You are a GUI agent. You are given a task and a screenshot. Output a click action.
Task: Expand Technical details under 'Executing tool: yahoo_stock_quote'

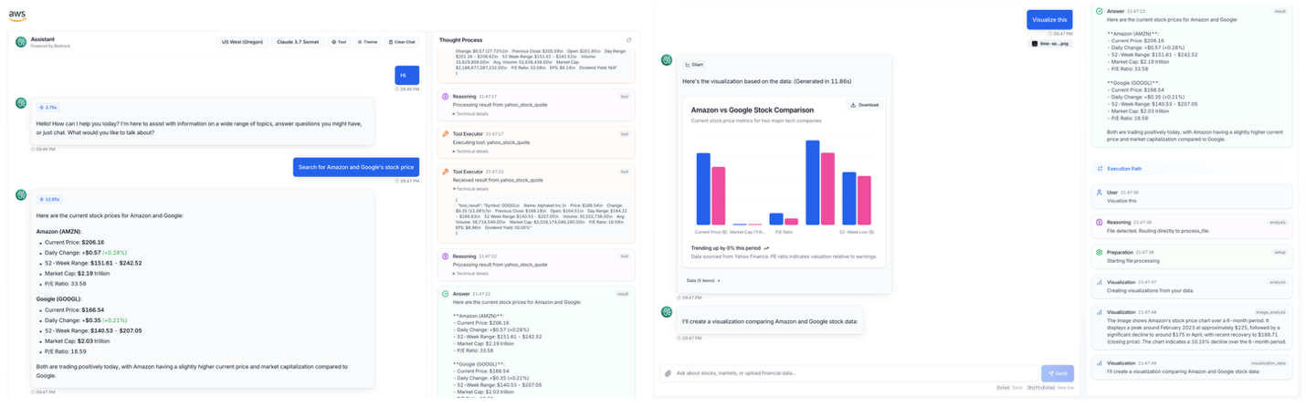click(x=471, y=151)
